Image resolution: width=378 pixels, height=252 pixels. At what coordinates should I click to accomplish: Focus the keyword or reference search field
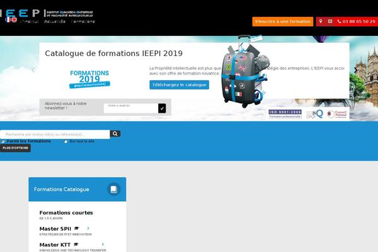coord(55,134)
